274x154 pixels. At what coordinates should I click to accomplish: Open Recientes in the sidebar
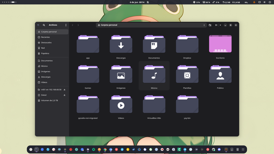point(52,37)
